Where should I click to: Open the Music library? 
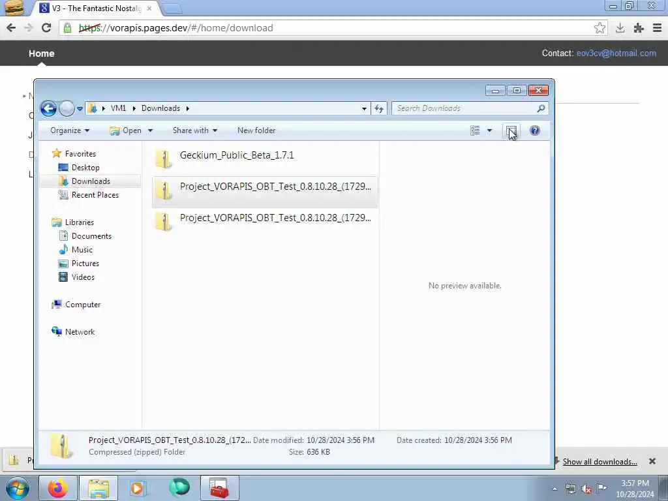click(x=76, y=249)
